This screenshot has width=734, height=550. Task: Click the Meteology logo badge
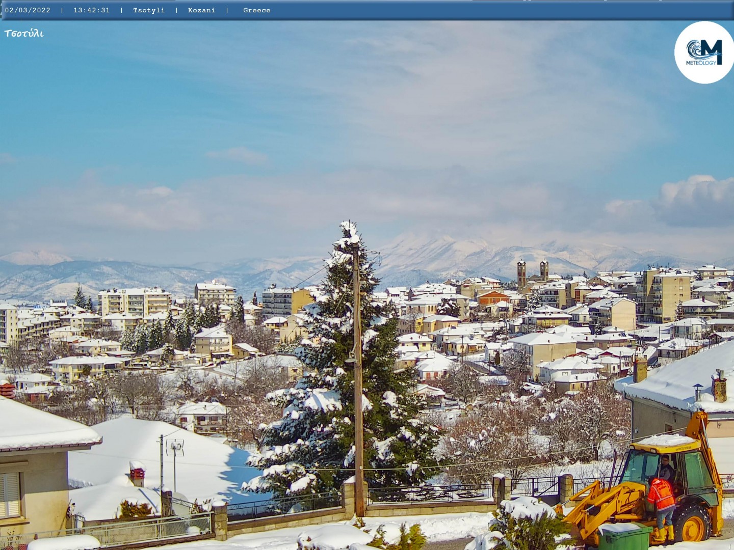click(x=704, y=52)
